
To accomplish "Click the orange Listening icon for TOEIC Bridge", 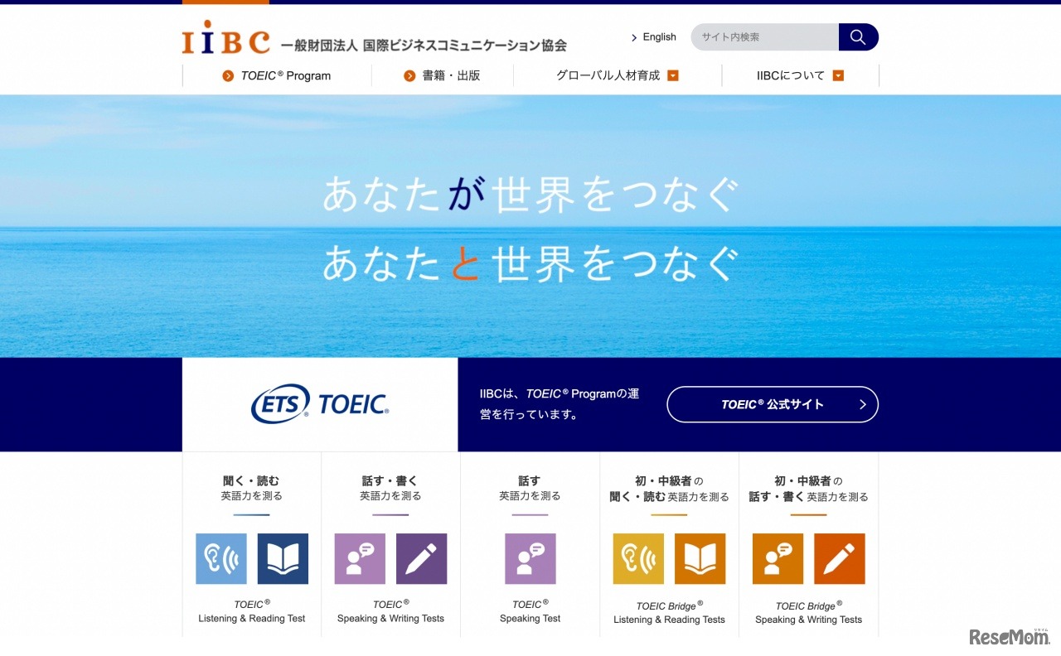I will (x=638, y=559).
